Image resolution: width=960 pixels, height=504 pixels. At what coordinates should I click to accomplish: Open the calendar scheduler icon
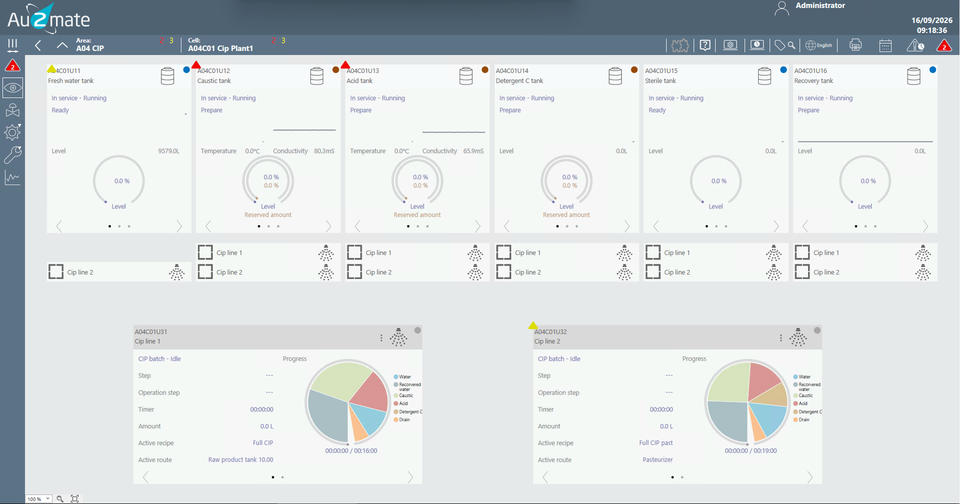click(x=886, y=46)
